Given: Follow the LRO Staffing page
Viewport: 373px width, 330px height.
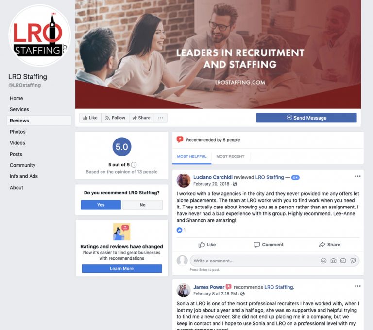Looking at the screenshot, I should coord(115,118).
